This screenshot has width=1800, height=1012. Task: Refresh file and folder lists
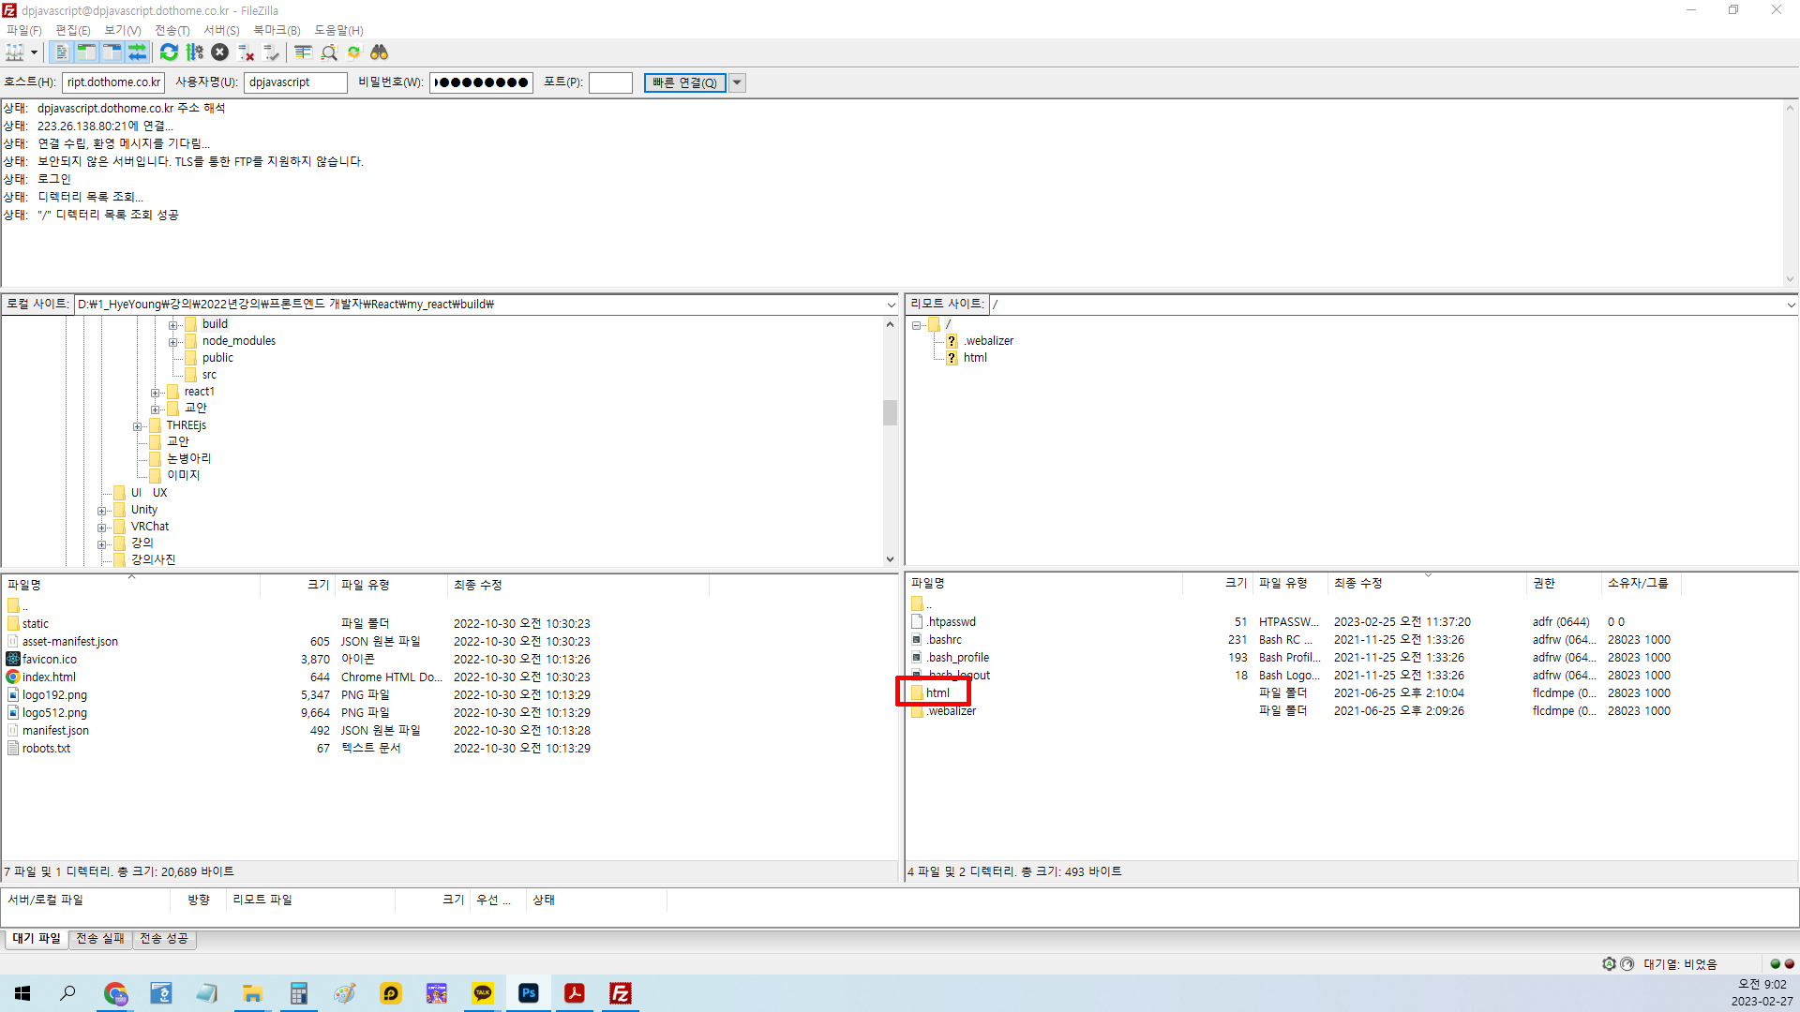[x=169, y=52]
